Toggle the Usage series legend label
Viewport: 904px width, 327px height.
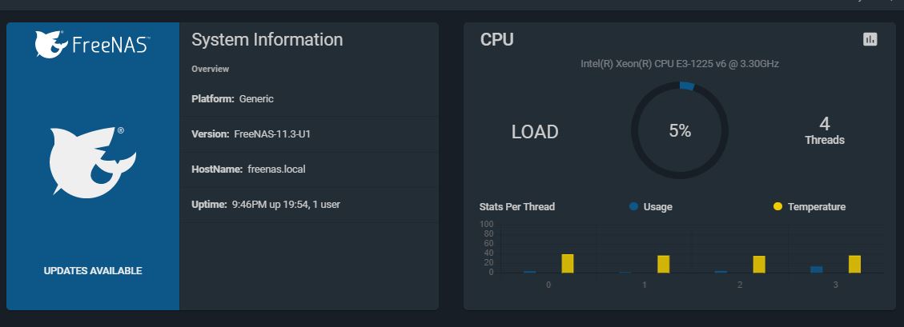pos(657,206)
